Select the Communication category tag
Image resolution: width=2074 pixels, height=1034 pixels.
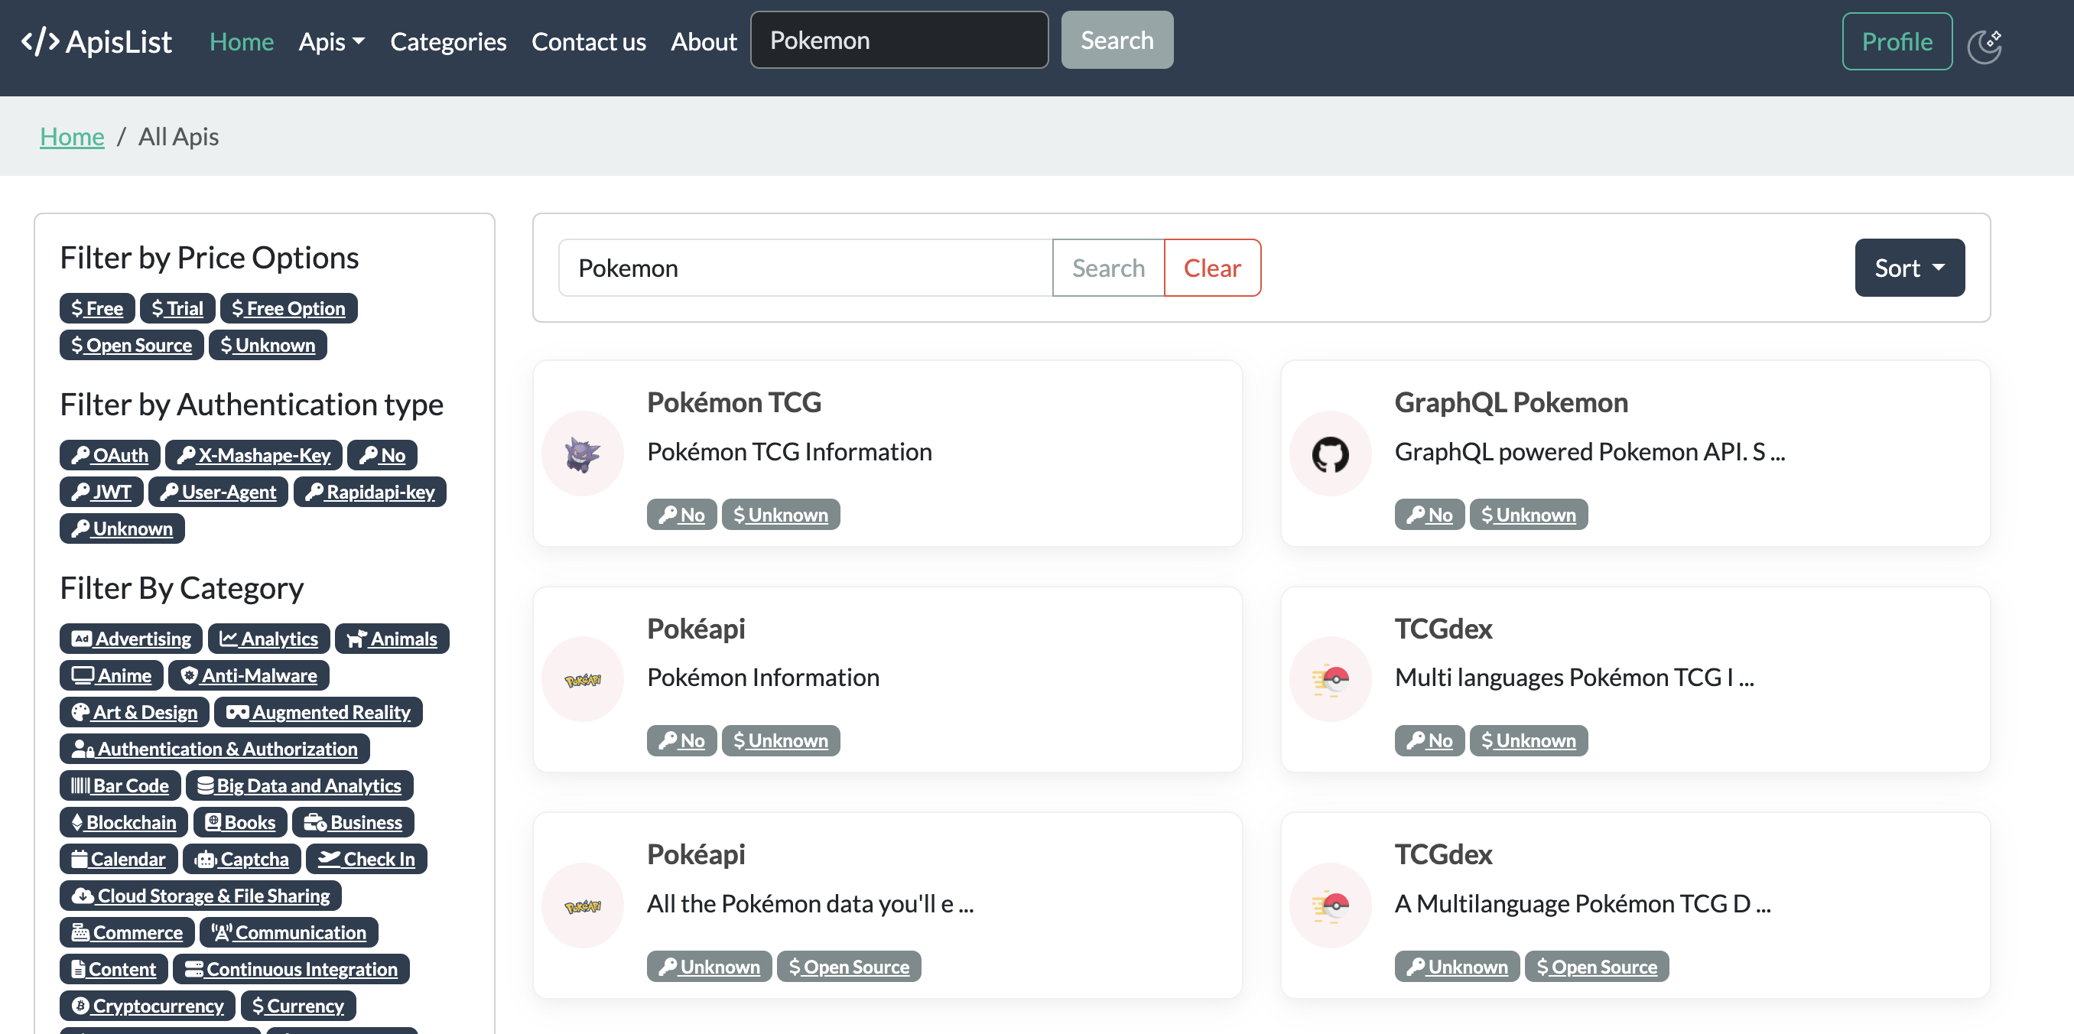(x=289, y=932)
